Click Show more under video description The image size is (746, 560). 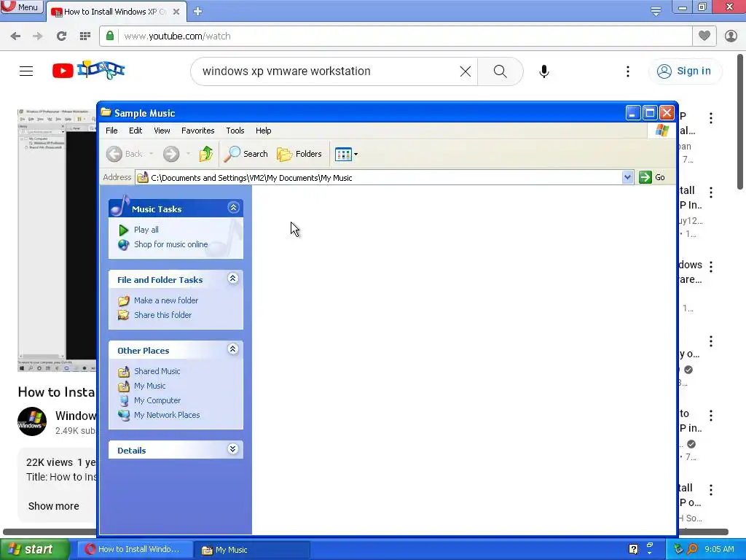54,506
